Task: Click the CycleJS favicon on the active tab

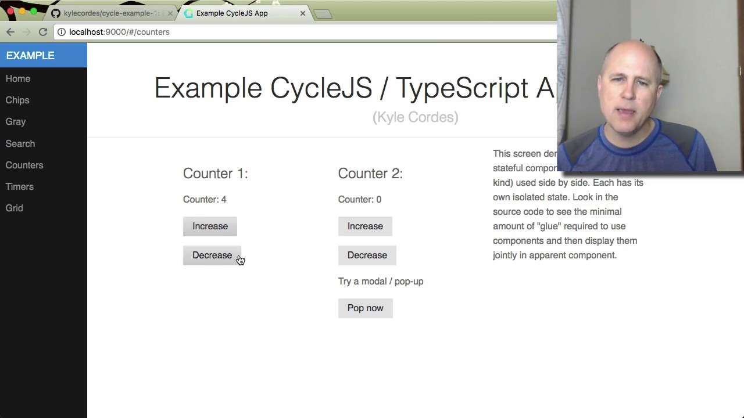Action: (x=188, y=13)
